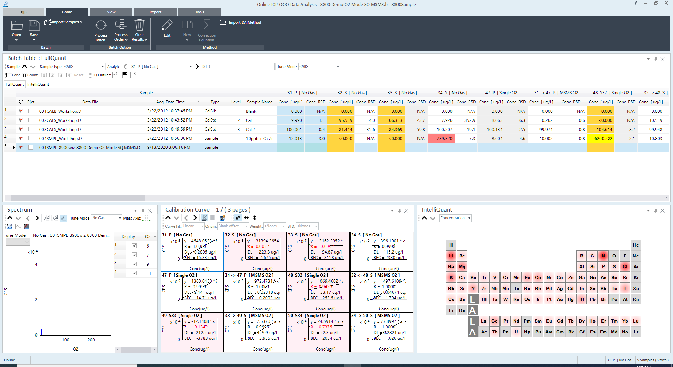Click the outlined flag icon
The height and width of the screenshot is (367, 673).
click(133, 75)
